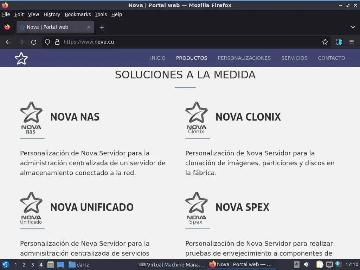
Task: Click the SOLUCIONES A LA MEDIDA title
Action: pos(185,75)
